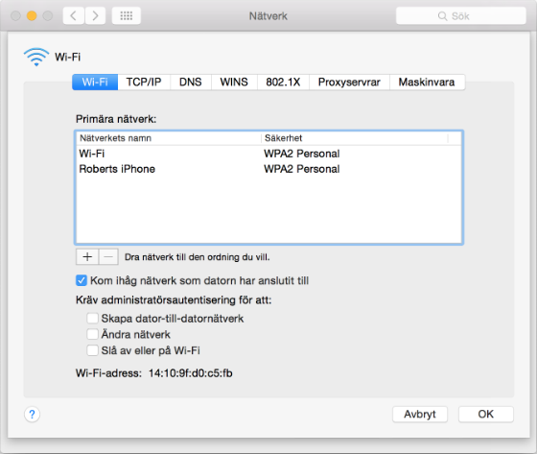Viewport: 537px width, 454px height.
Task: Go back with the left arrow button
Action: click(73, 15)
